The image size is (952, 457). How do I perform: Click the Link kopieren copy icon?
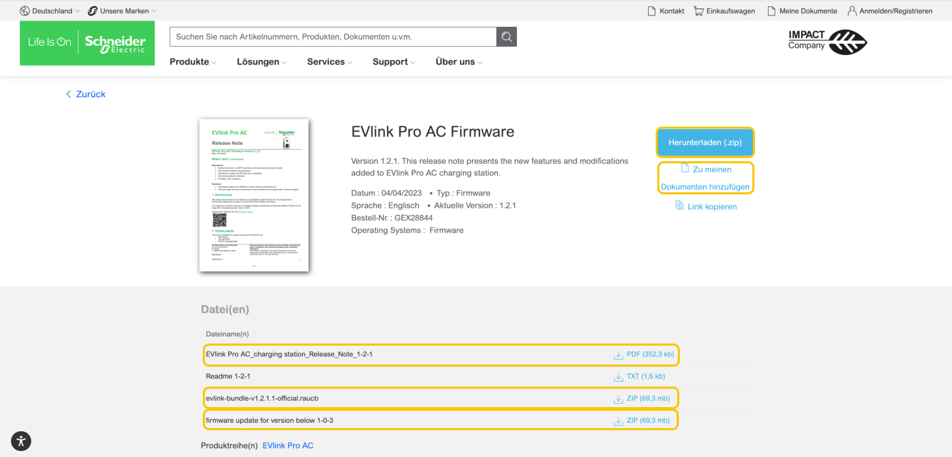point(679,205)
